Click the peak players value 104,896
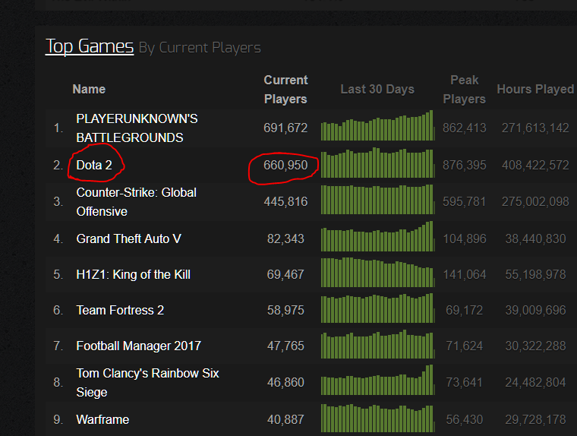 click(465, 239)
